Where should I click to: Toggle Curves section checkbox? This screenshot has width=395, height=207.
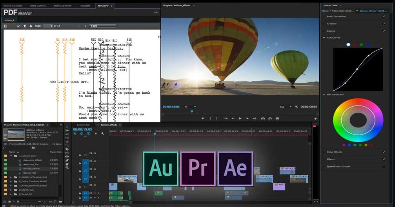point(384,31)
